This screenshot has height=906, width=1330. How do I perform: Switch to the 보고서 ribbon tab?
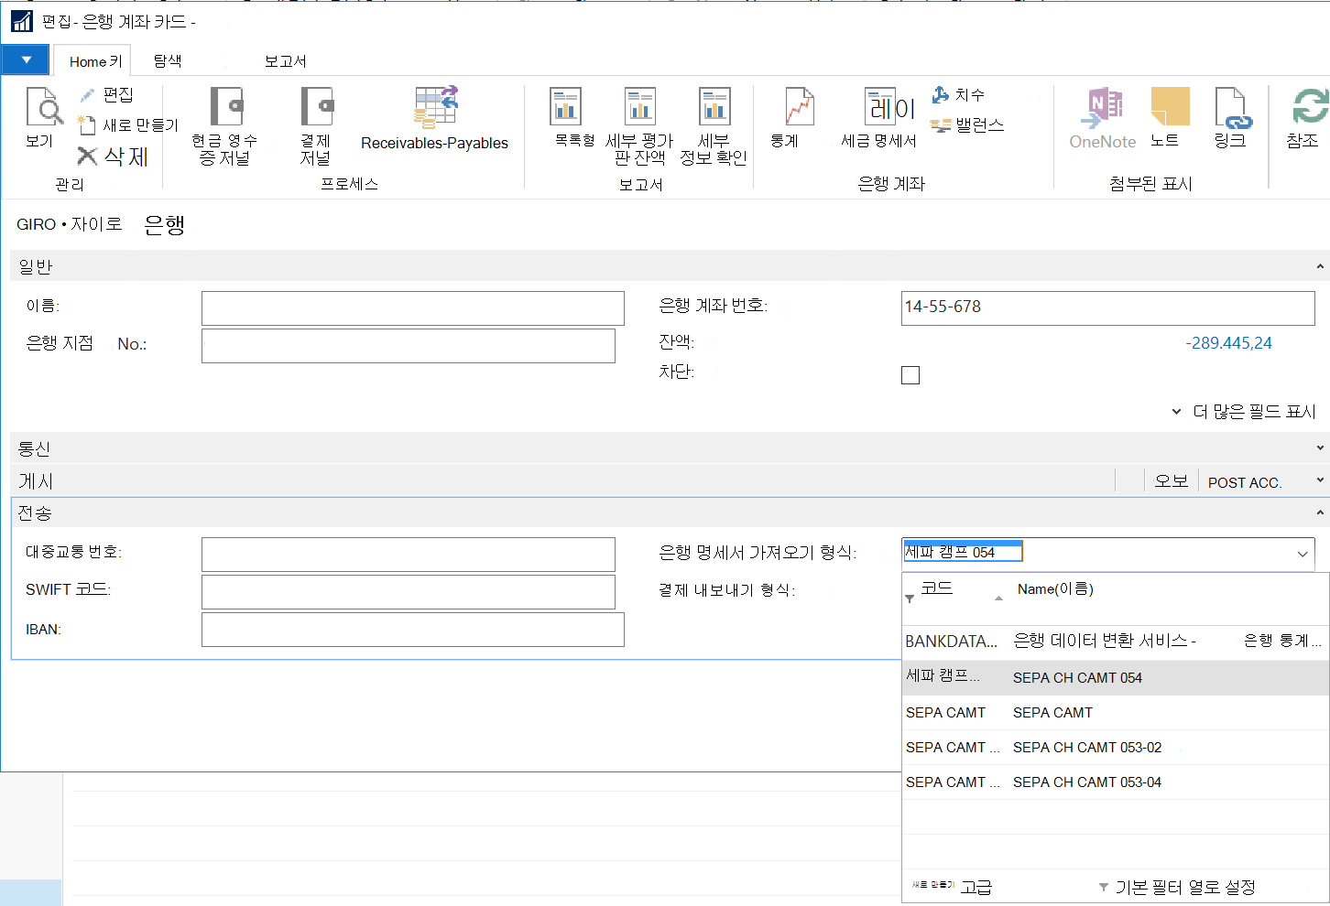click(x=285, y=60)
